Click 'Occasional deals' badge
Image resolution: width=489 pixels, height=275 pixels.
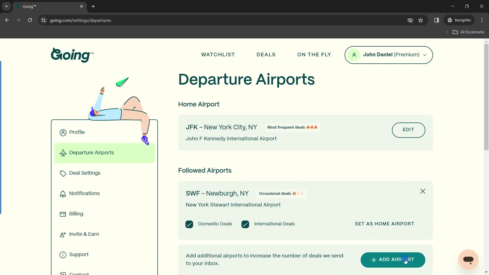(x=281, y=194)
